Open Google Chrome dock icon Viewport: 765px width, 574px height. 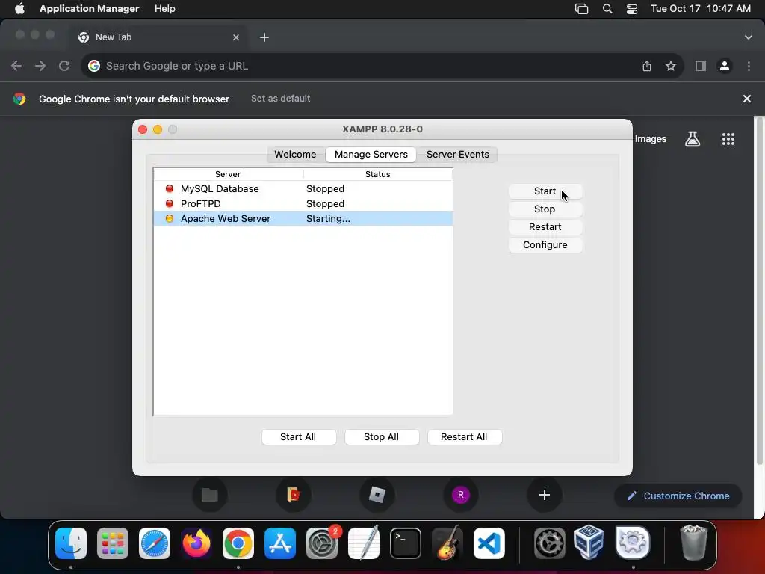tap(238, 543)
